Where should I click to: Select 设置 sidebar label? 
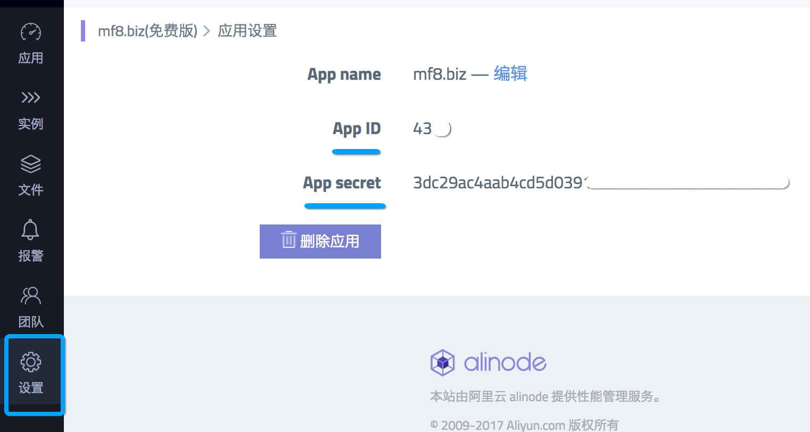[31, 388]
